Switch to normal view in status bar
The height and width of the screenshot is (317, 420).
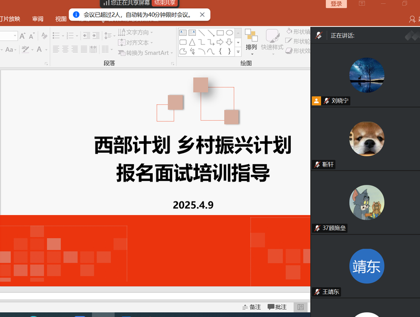tap(300, 307)
